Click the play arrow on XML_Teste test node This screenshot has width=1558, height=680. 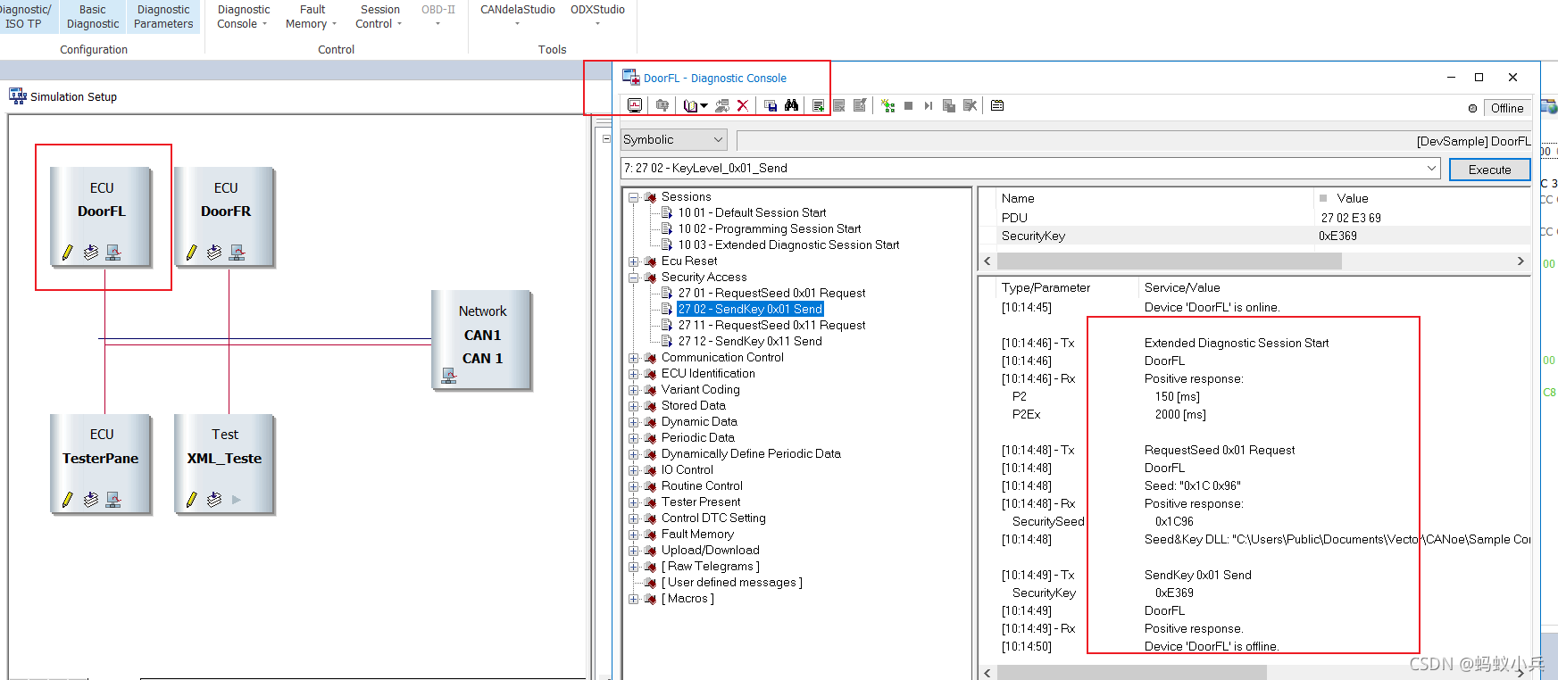point(237,500)
